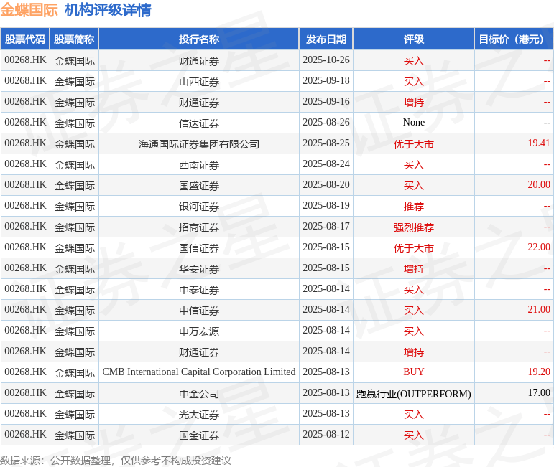Click 中金公司 bank name cell
Screen dimensions: 554x467
(199, 394)
